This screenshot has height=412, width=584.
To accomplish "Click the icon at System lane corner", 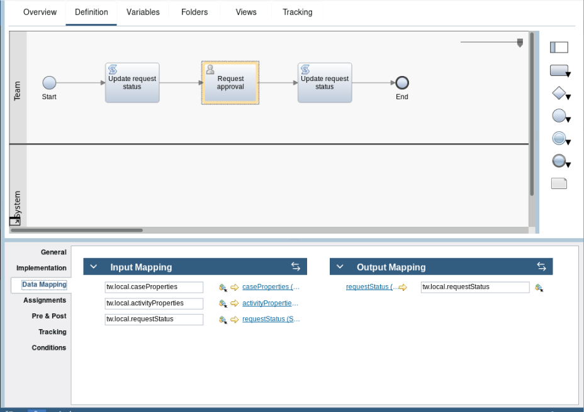I will (x=14, y=221).
